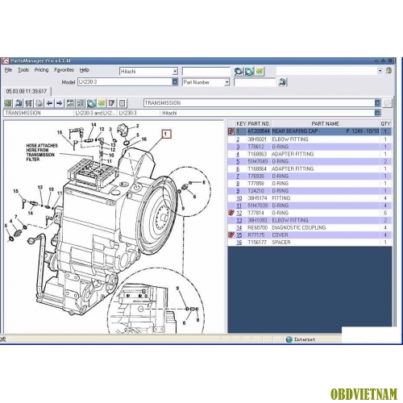Screen dimensions: 403x403
Task: Click the find icon beside part number field
Action: [282, 82]
